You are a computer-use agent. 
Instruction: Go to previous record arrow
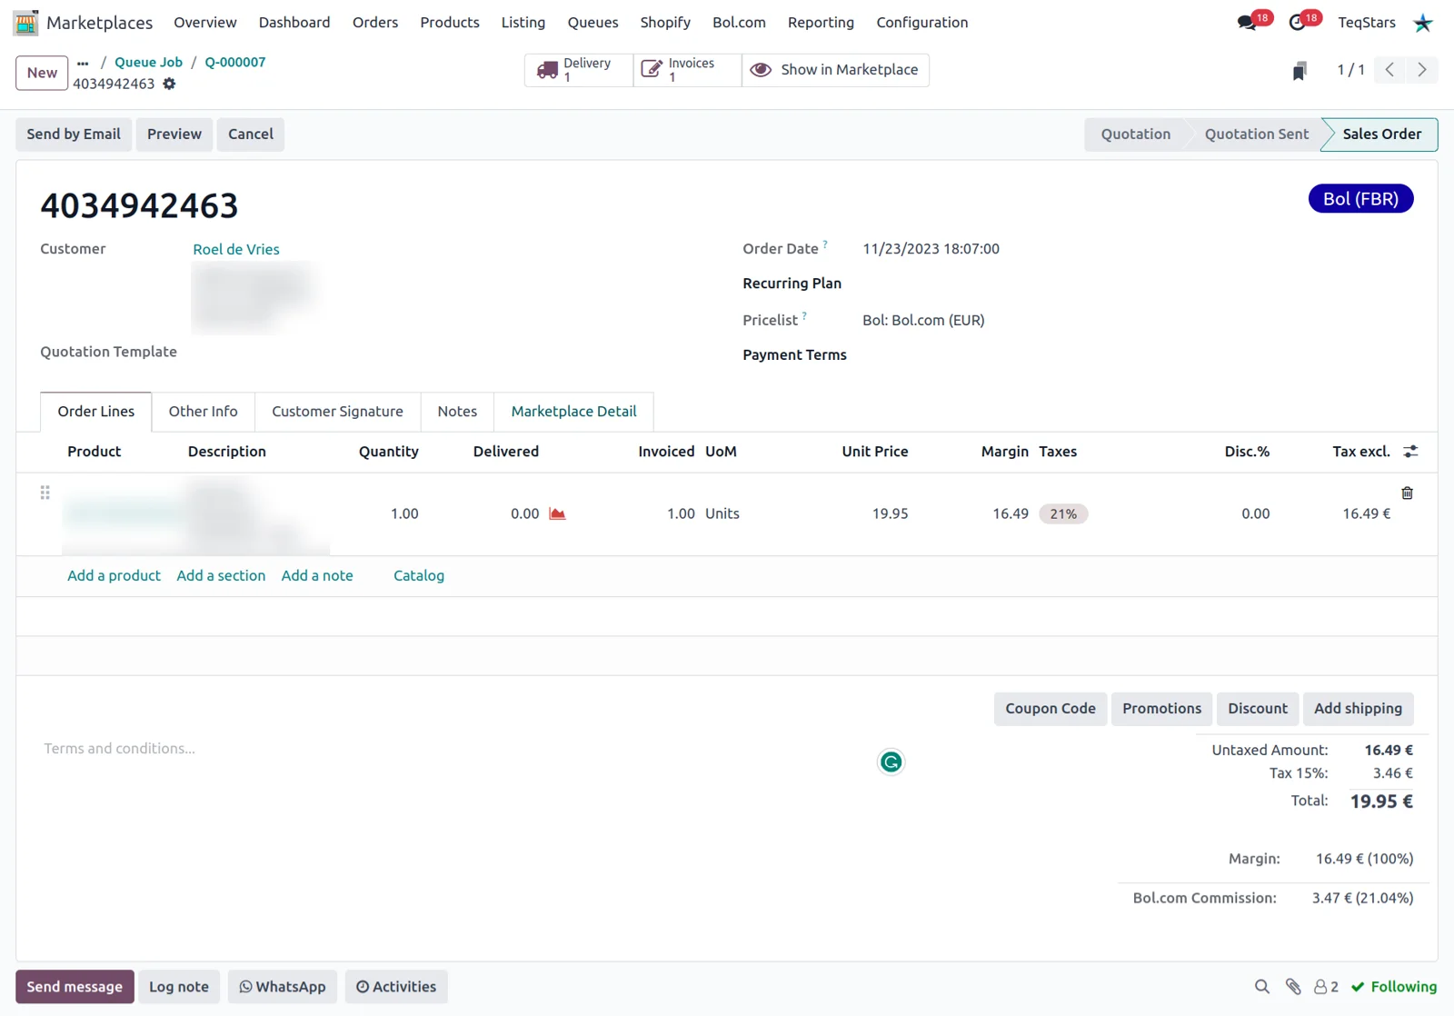[1389, 70]
